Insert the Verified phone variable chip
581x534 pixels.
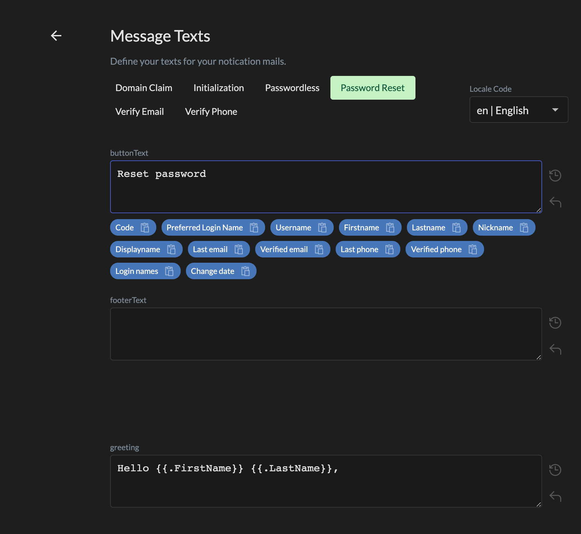click(436, 250)
